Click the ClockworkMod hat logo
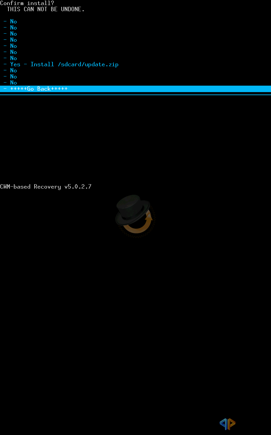The width and height of the screenshot is (271, 435). pyautogui.click(x=135, y=215)
